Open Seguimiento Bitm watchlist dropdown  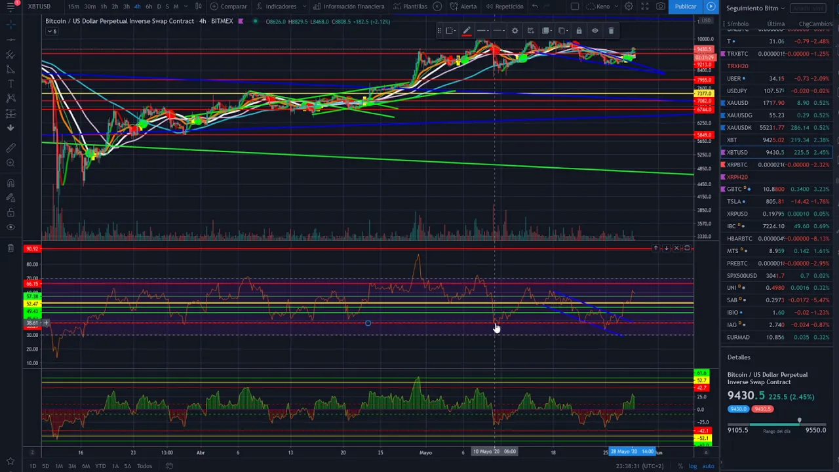(x=755, y=8)
